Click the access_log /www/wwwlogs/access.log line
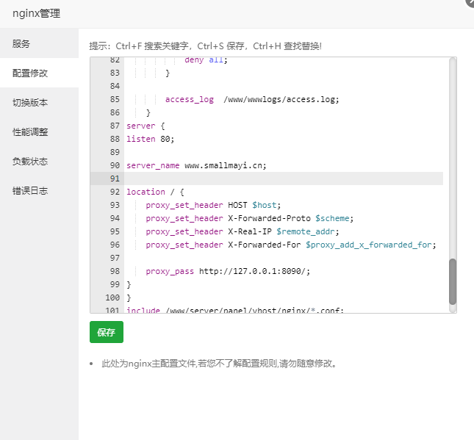Image resolution: width=474 pixels, height=440 pixels. coord(252,99)
